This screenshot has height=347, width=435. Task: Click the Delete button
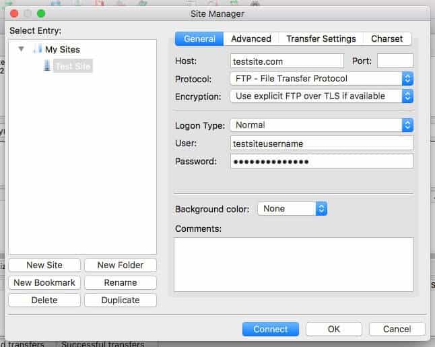(x=44, y=300)
